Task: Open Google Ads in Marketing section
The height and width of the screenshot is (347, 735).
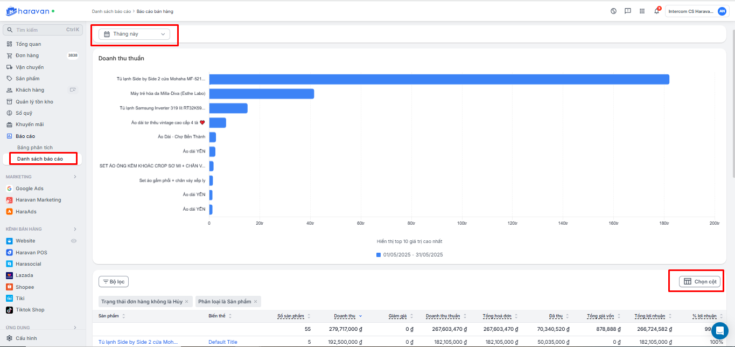Action: point(29,189)
